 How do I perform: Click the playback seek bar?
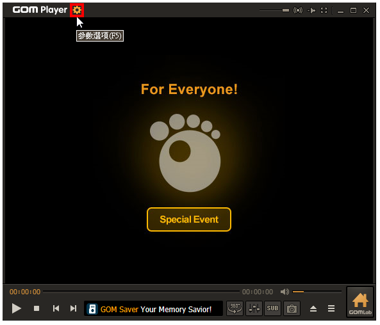point(141,292)
